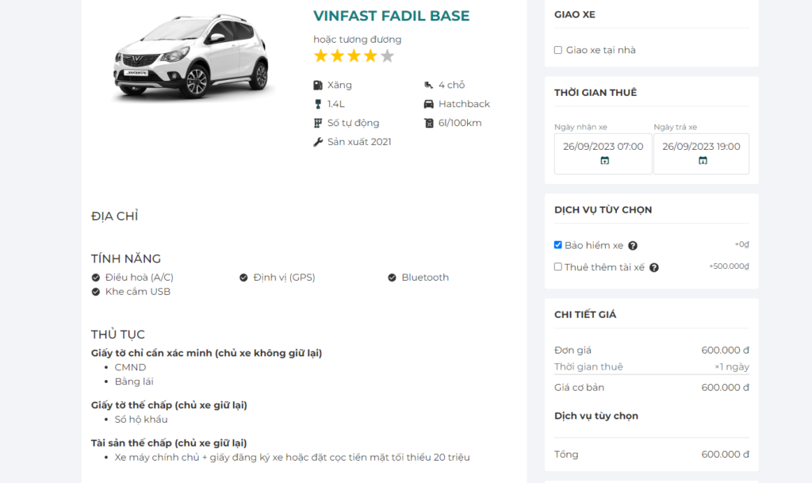Click the pickup date field 26/09/2023 07:00
Screen dimensions: 812x483
tap(603, 147)
